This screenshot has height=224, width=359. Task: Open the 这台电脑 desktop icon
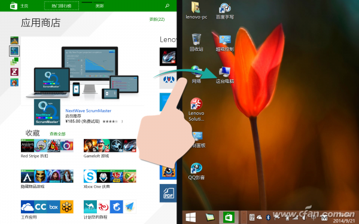click(x=225, y=75)
